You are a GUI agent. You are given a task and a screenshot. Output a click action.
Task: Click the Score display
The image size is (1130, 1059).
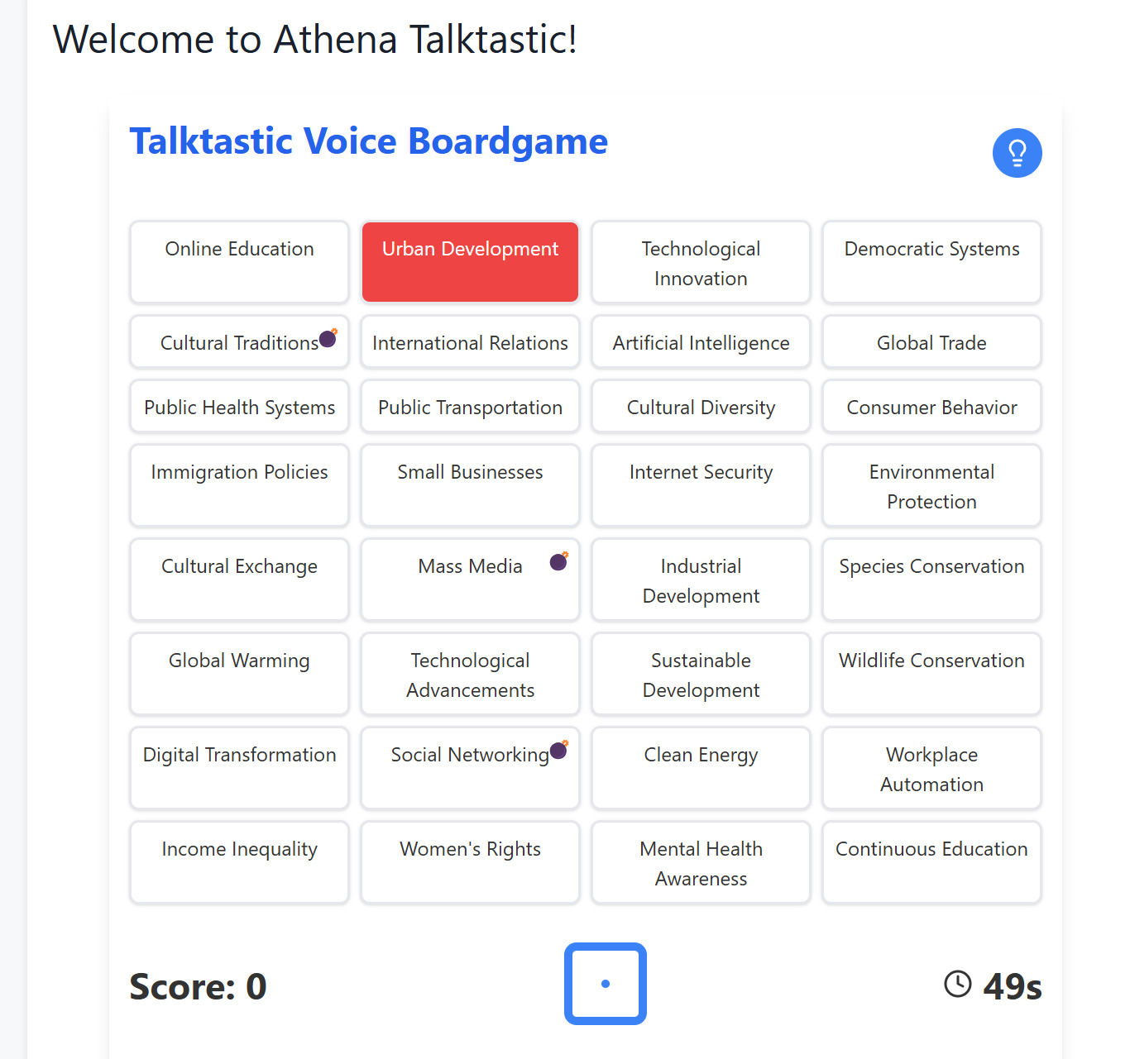[x=198, y=986]
